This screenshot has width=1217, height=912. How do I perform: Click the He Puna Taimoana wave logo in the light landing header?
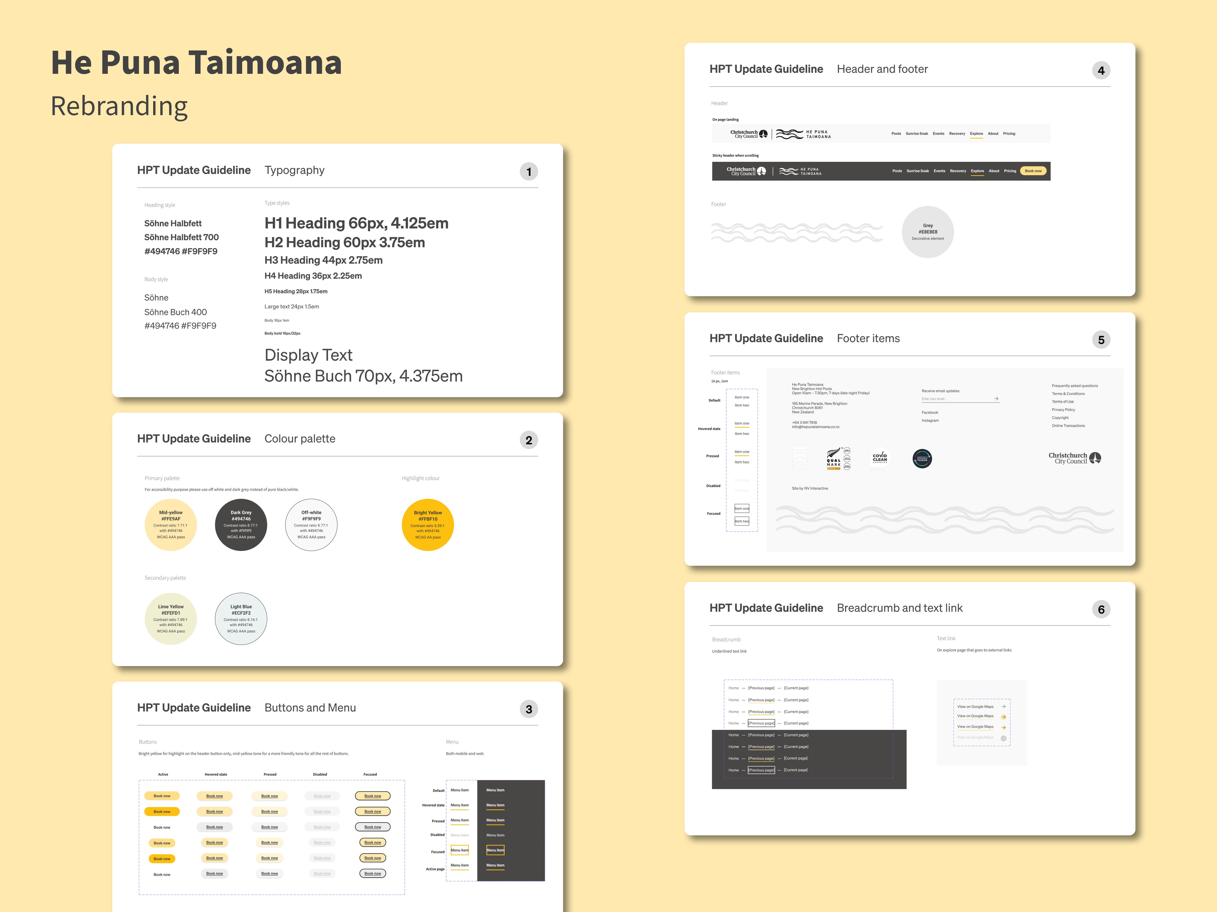tap(803, 134)
